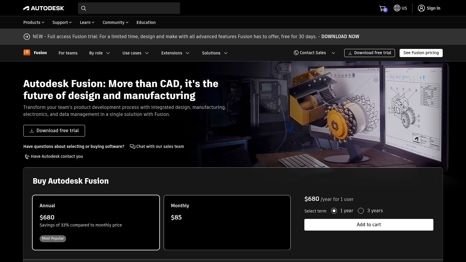
Task: Click the orange Fusion product icon
Action: [x=27, y=53]
